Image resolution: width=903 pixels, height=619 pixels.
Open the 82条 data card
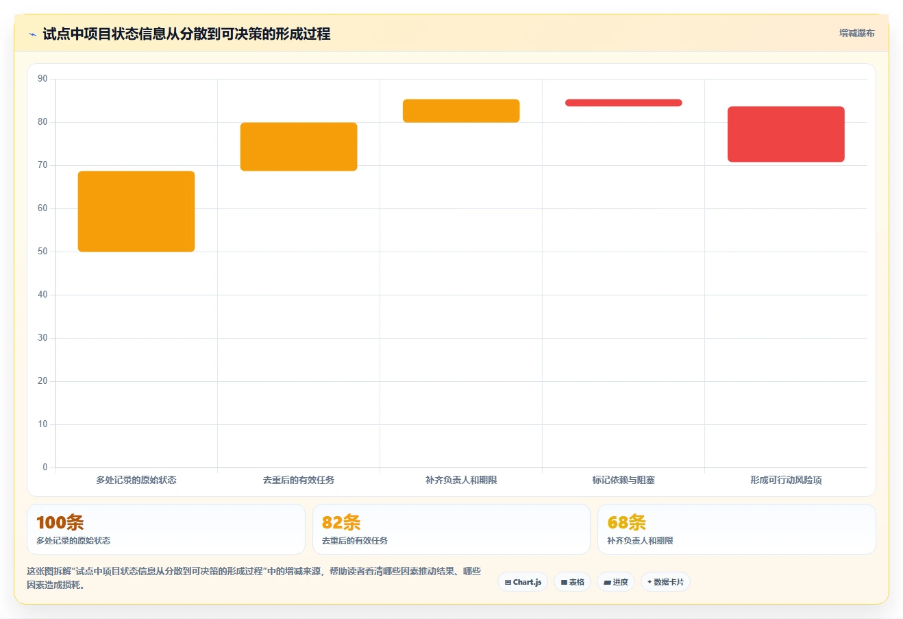[x=451, y=529]
